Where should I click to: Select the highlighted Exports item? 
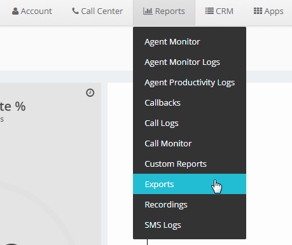click(190, 184)
